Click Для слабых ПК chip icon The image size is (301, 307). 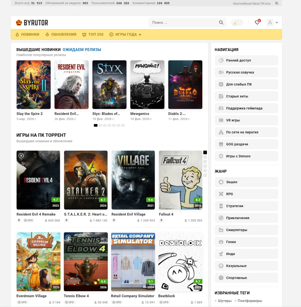[221, 84]
